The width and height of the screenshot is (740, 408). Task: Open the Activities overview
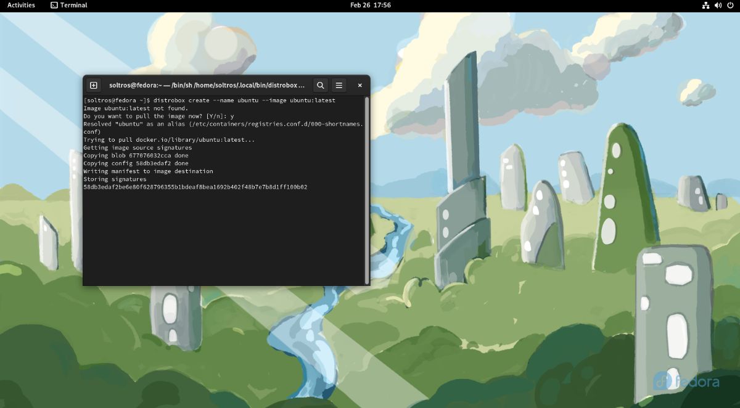pyautogui.click(x=21, y=5)
